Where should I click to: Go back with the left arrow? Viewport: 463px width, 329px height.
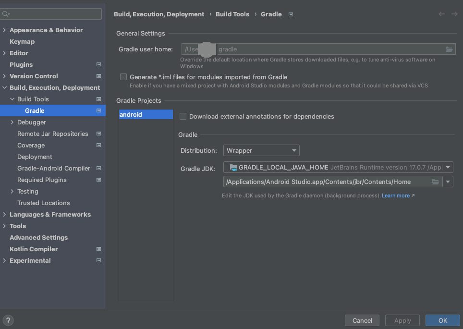click(x=441, y=14)
